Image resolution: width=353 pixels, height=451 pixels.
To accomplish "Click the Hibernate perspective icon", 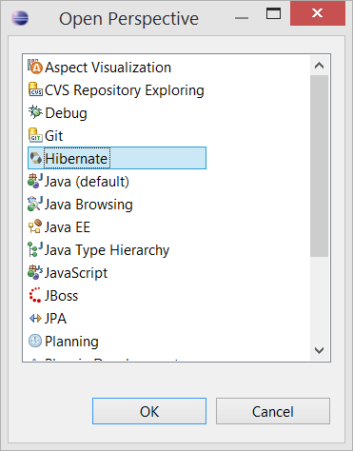I will tap(35, 158).
